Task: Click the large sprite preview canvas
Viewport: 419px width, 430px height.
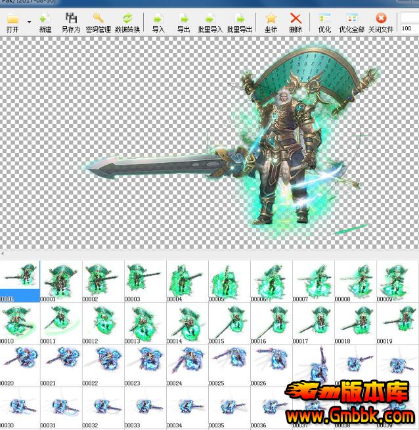Action: click(x=209, y=142)
